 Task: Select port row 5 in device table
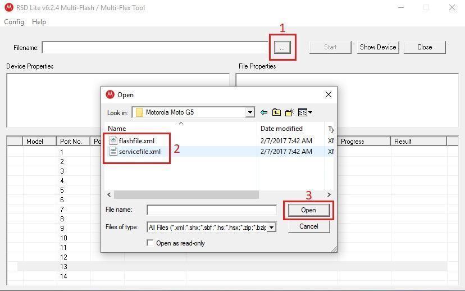point(62,190)
